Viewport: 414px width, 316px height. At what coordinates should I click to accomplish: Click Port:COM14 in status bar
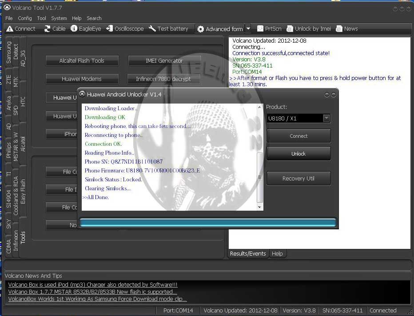(x=178, y=311)
